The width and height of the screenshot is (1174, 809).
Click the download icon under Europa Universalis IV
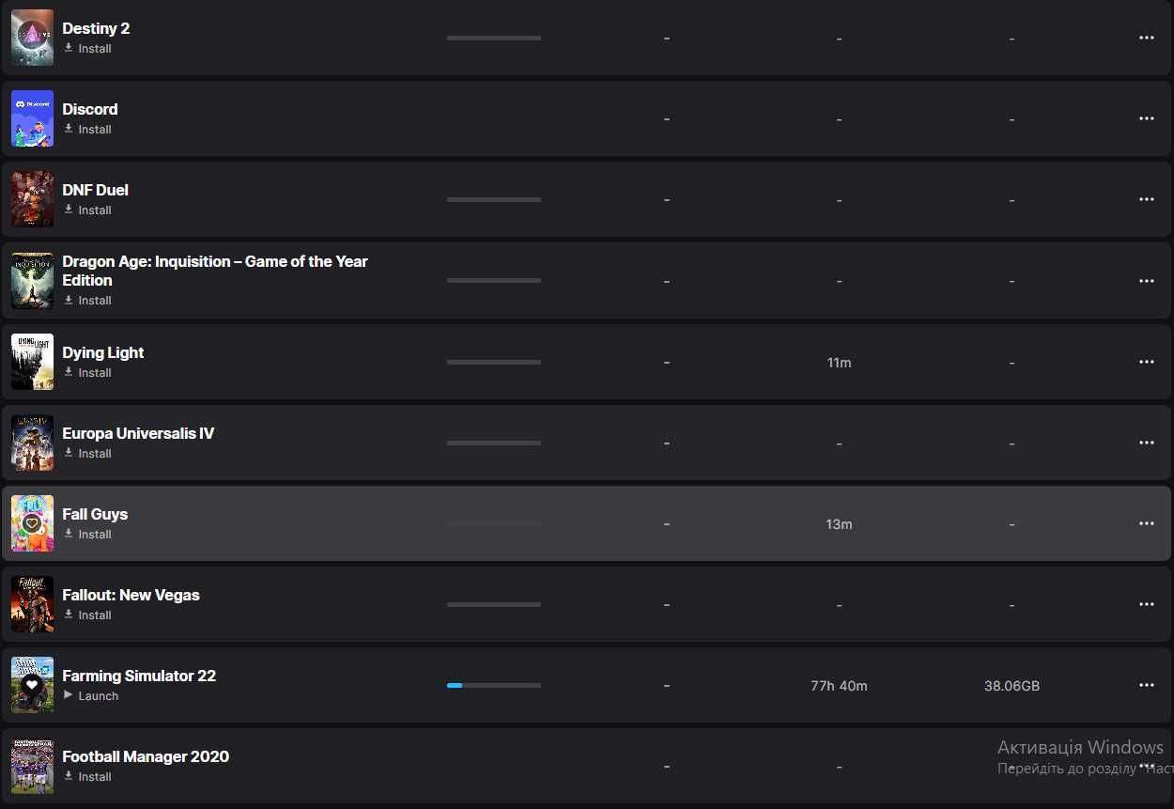point(69,453)
